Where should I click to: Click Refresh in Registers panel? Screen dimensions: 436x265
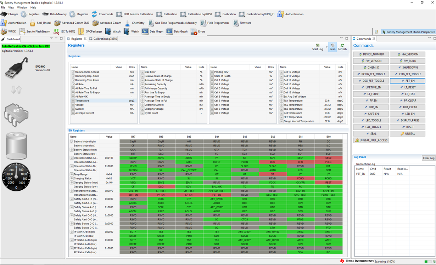click(342, 47)
